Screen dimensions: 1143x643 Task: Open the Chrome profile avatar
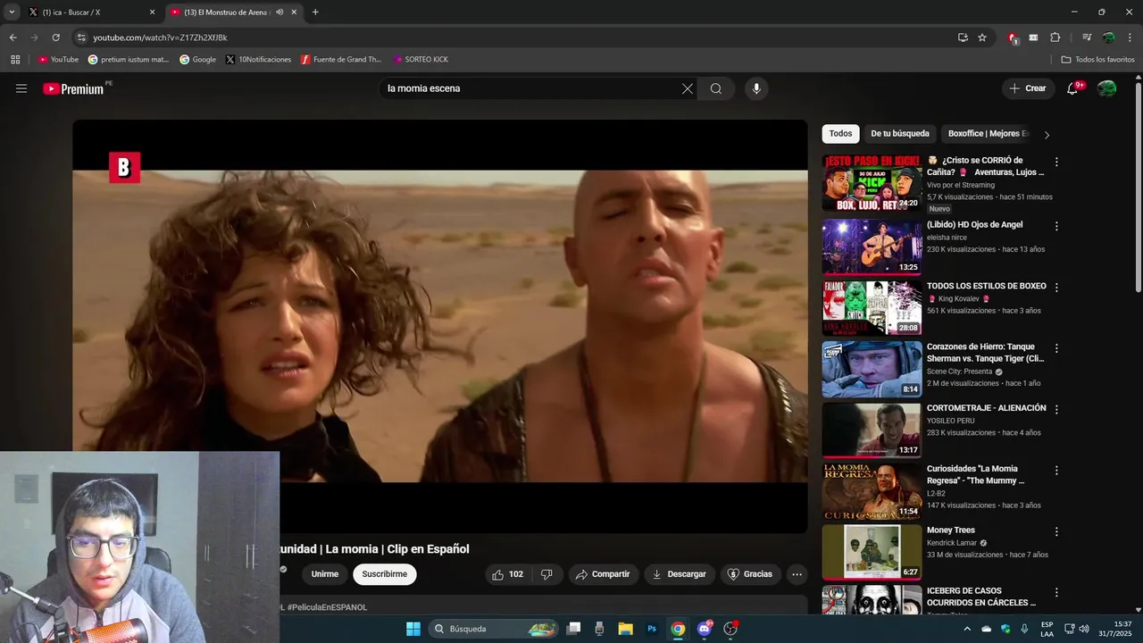tap(1108, 38)
